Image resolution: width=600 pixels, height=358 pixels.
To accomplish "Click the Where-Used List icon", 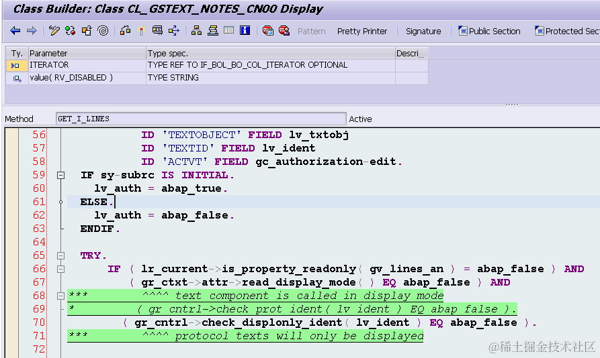I will [174, 31].
